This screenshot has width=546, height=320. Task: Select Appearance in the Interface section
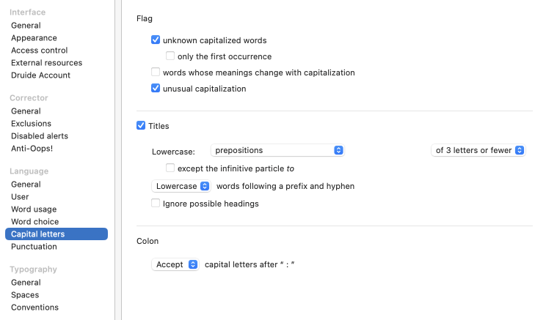34,38
